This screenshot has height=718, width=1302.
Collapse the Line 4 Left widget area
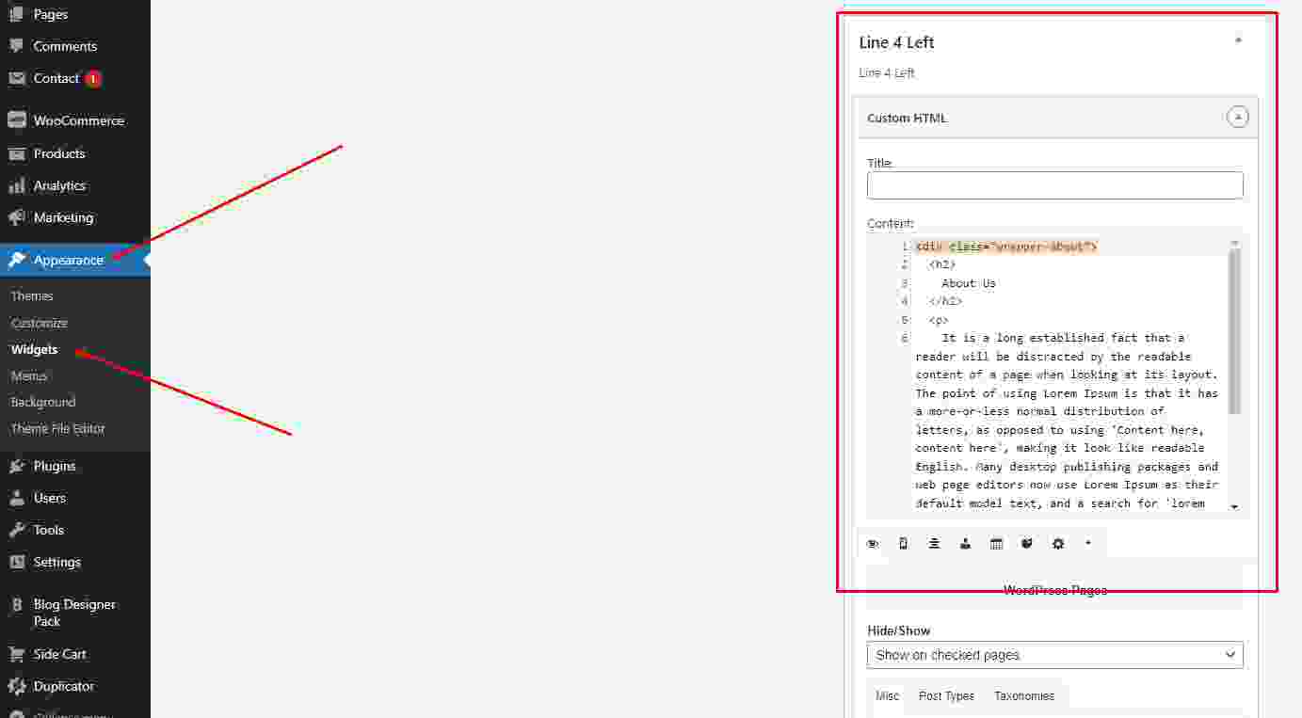coord(1238,41)
